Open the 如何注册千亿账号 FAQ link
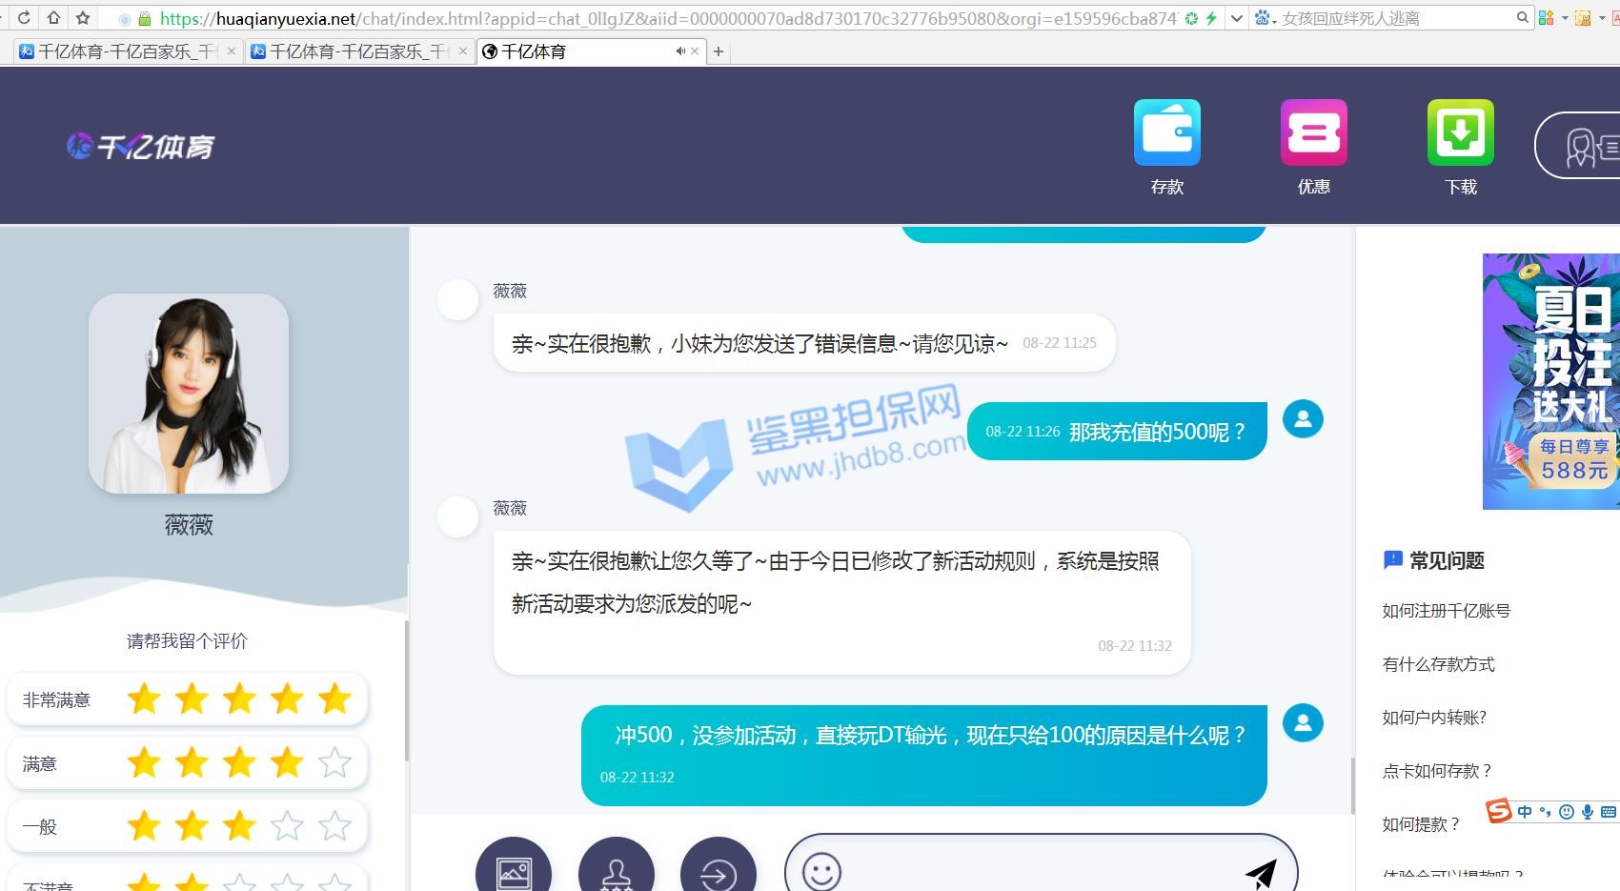 [1446, 611]
